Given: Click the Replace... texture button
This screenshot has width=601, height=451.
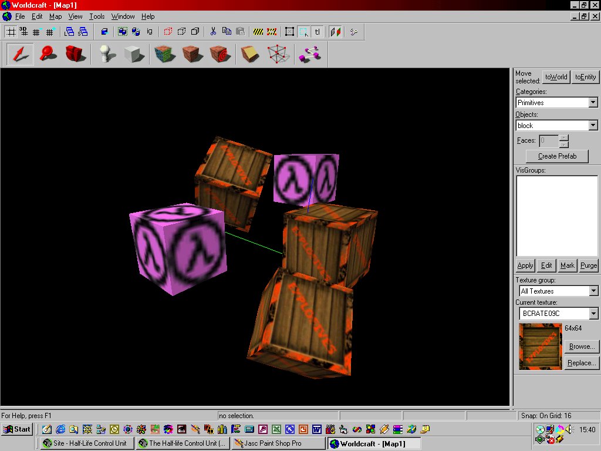Looking at the screenshot, I should [582, 363].
